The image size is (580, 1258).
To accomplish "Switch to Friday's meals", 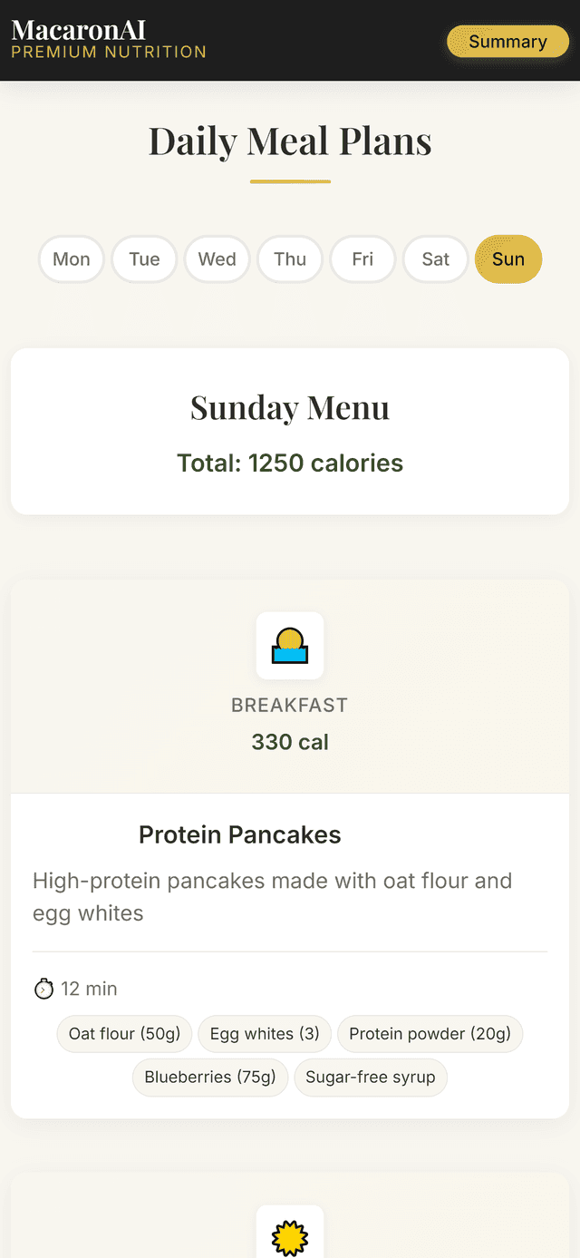I will click(362, 258).
